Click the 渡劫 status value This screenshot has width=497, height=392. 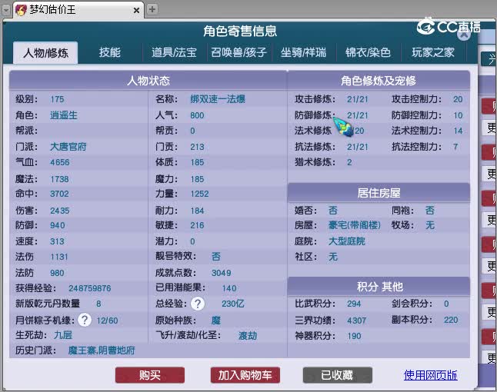(x=248, y=336)
